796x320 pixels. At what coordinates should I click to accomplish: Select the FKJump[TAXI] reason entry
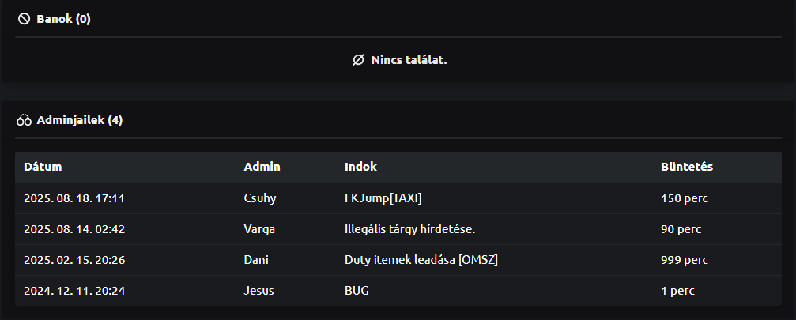(389, 198)
